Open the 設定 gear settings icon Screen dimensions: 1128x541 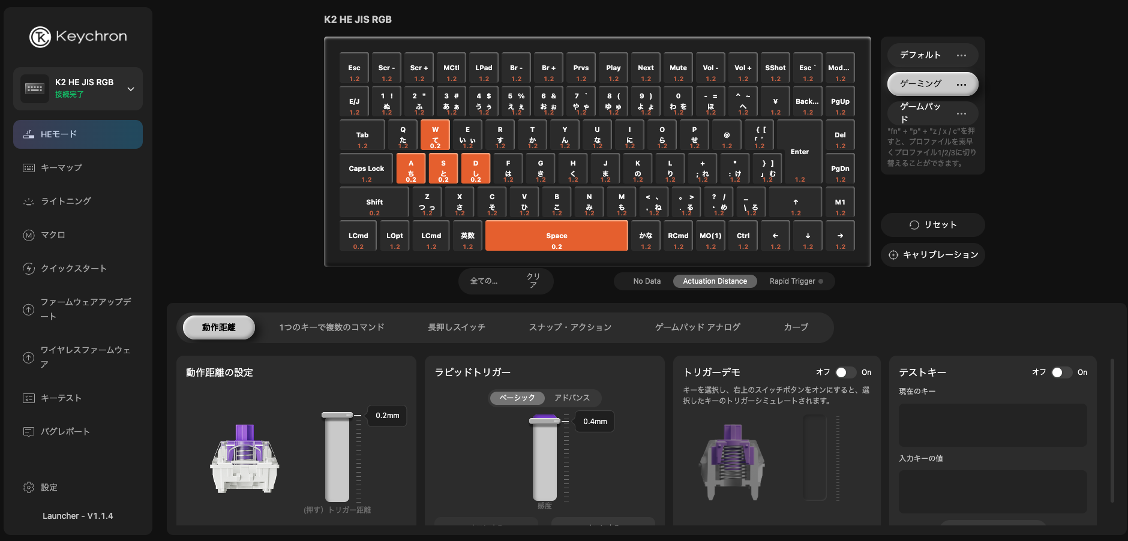pyautogui.click(x=29, y=488)
